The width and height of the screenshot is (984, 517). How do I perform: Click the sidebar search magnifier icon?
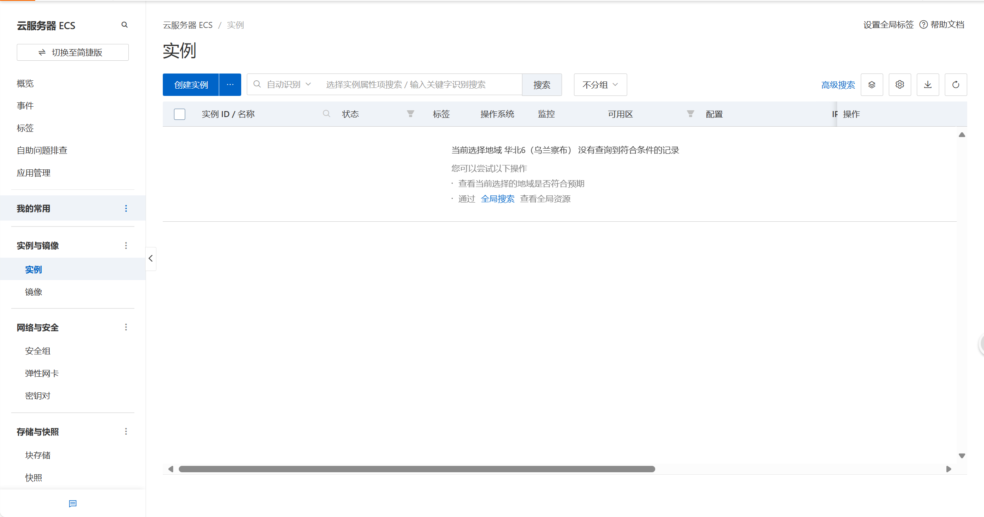coord(124,25)
